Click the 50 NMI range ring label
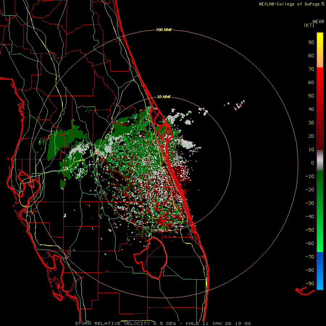Image resolution: width=326 pixels, height=326 pixels. click(x=164, y=97)
